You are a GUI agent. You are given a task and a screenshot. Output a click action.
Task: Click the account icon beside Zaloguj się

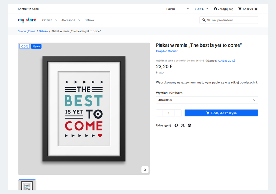(x=215, y=9)
